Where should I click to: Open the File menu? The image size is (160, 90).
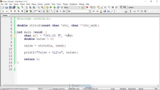pyautogui.click(x=2, y=4)
